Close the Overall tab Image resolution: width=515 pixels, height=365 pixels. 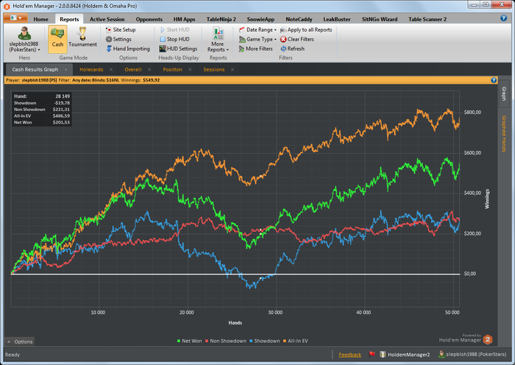[x=149, y=70]
